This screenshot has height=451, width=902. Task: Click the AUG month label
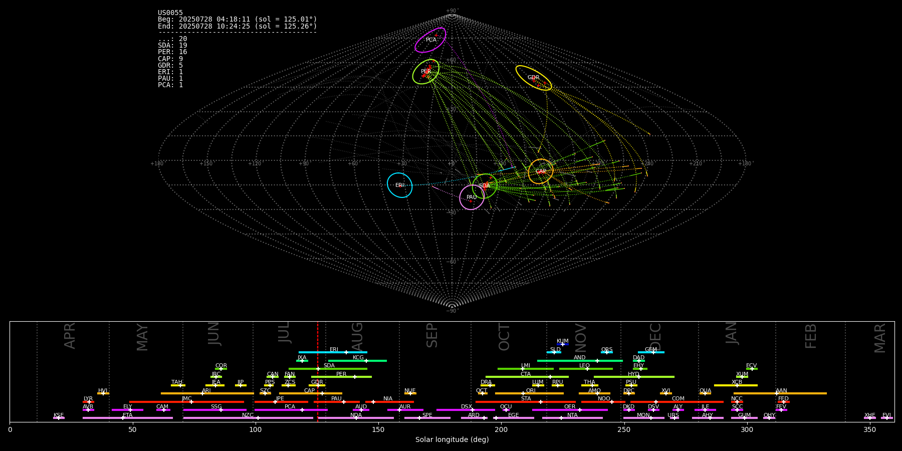point(357,337)
